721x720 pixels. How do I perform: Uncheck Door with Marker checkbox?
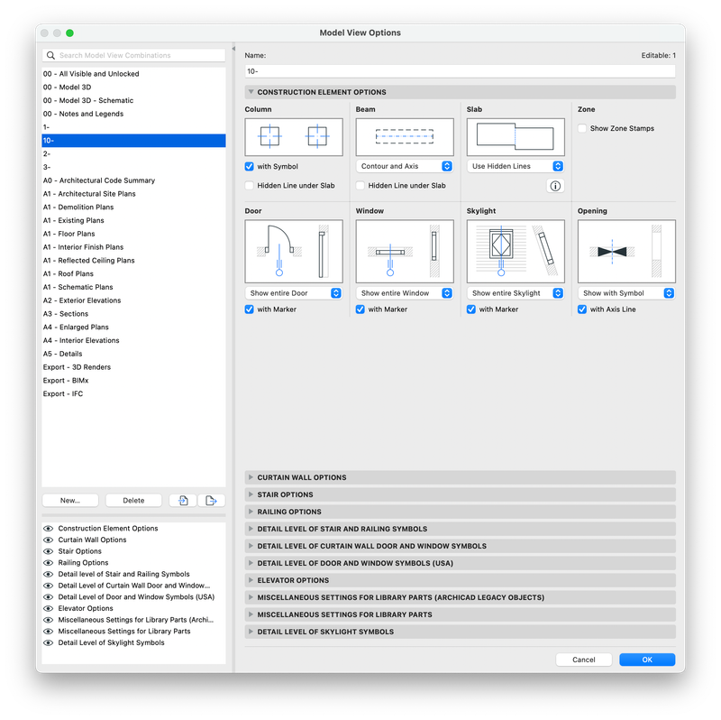(250, 309)
